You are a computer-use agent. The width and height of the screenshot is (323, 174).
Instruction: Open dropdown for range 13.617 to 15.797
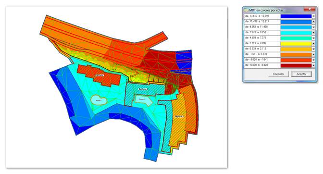click(x=313, y=16)
